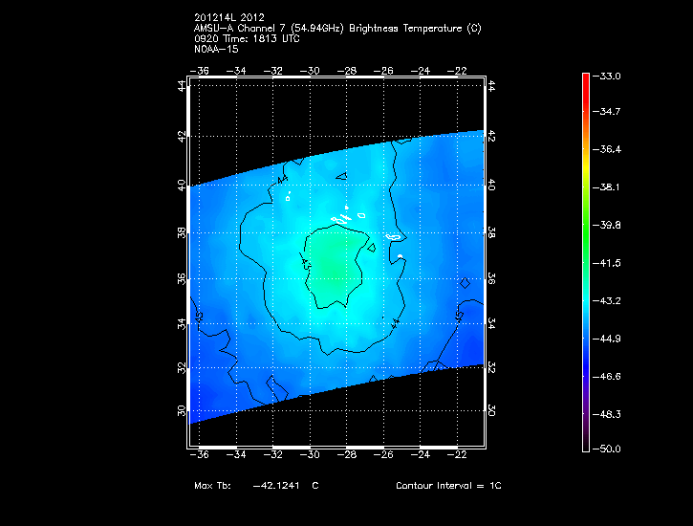Image resolution: width=693 pixels, height=526 pixels.
Task: Click the 201214L 2012 storm identifier
Action: 228,18
